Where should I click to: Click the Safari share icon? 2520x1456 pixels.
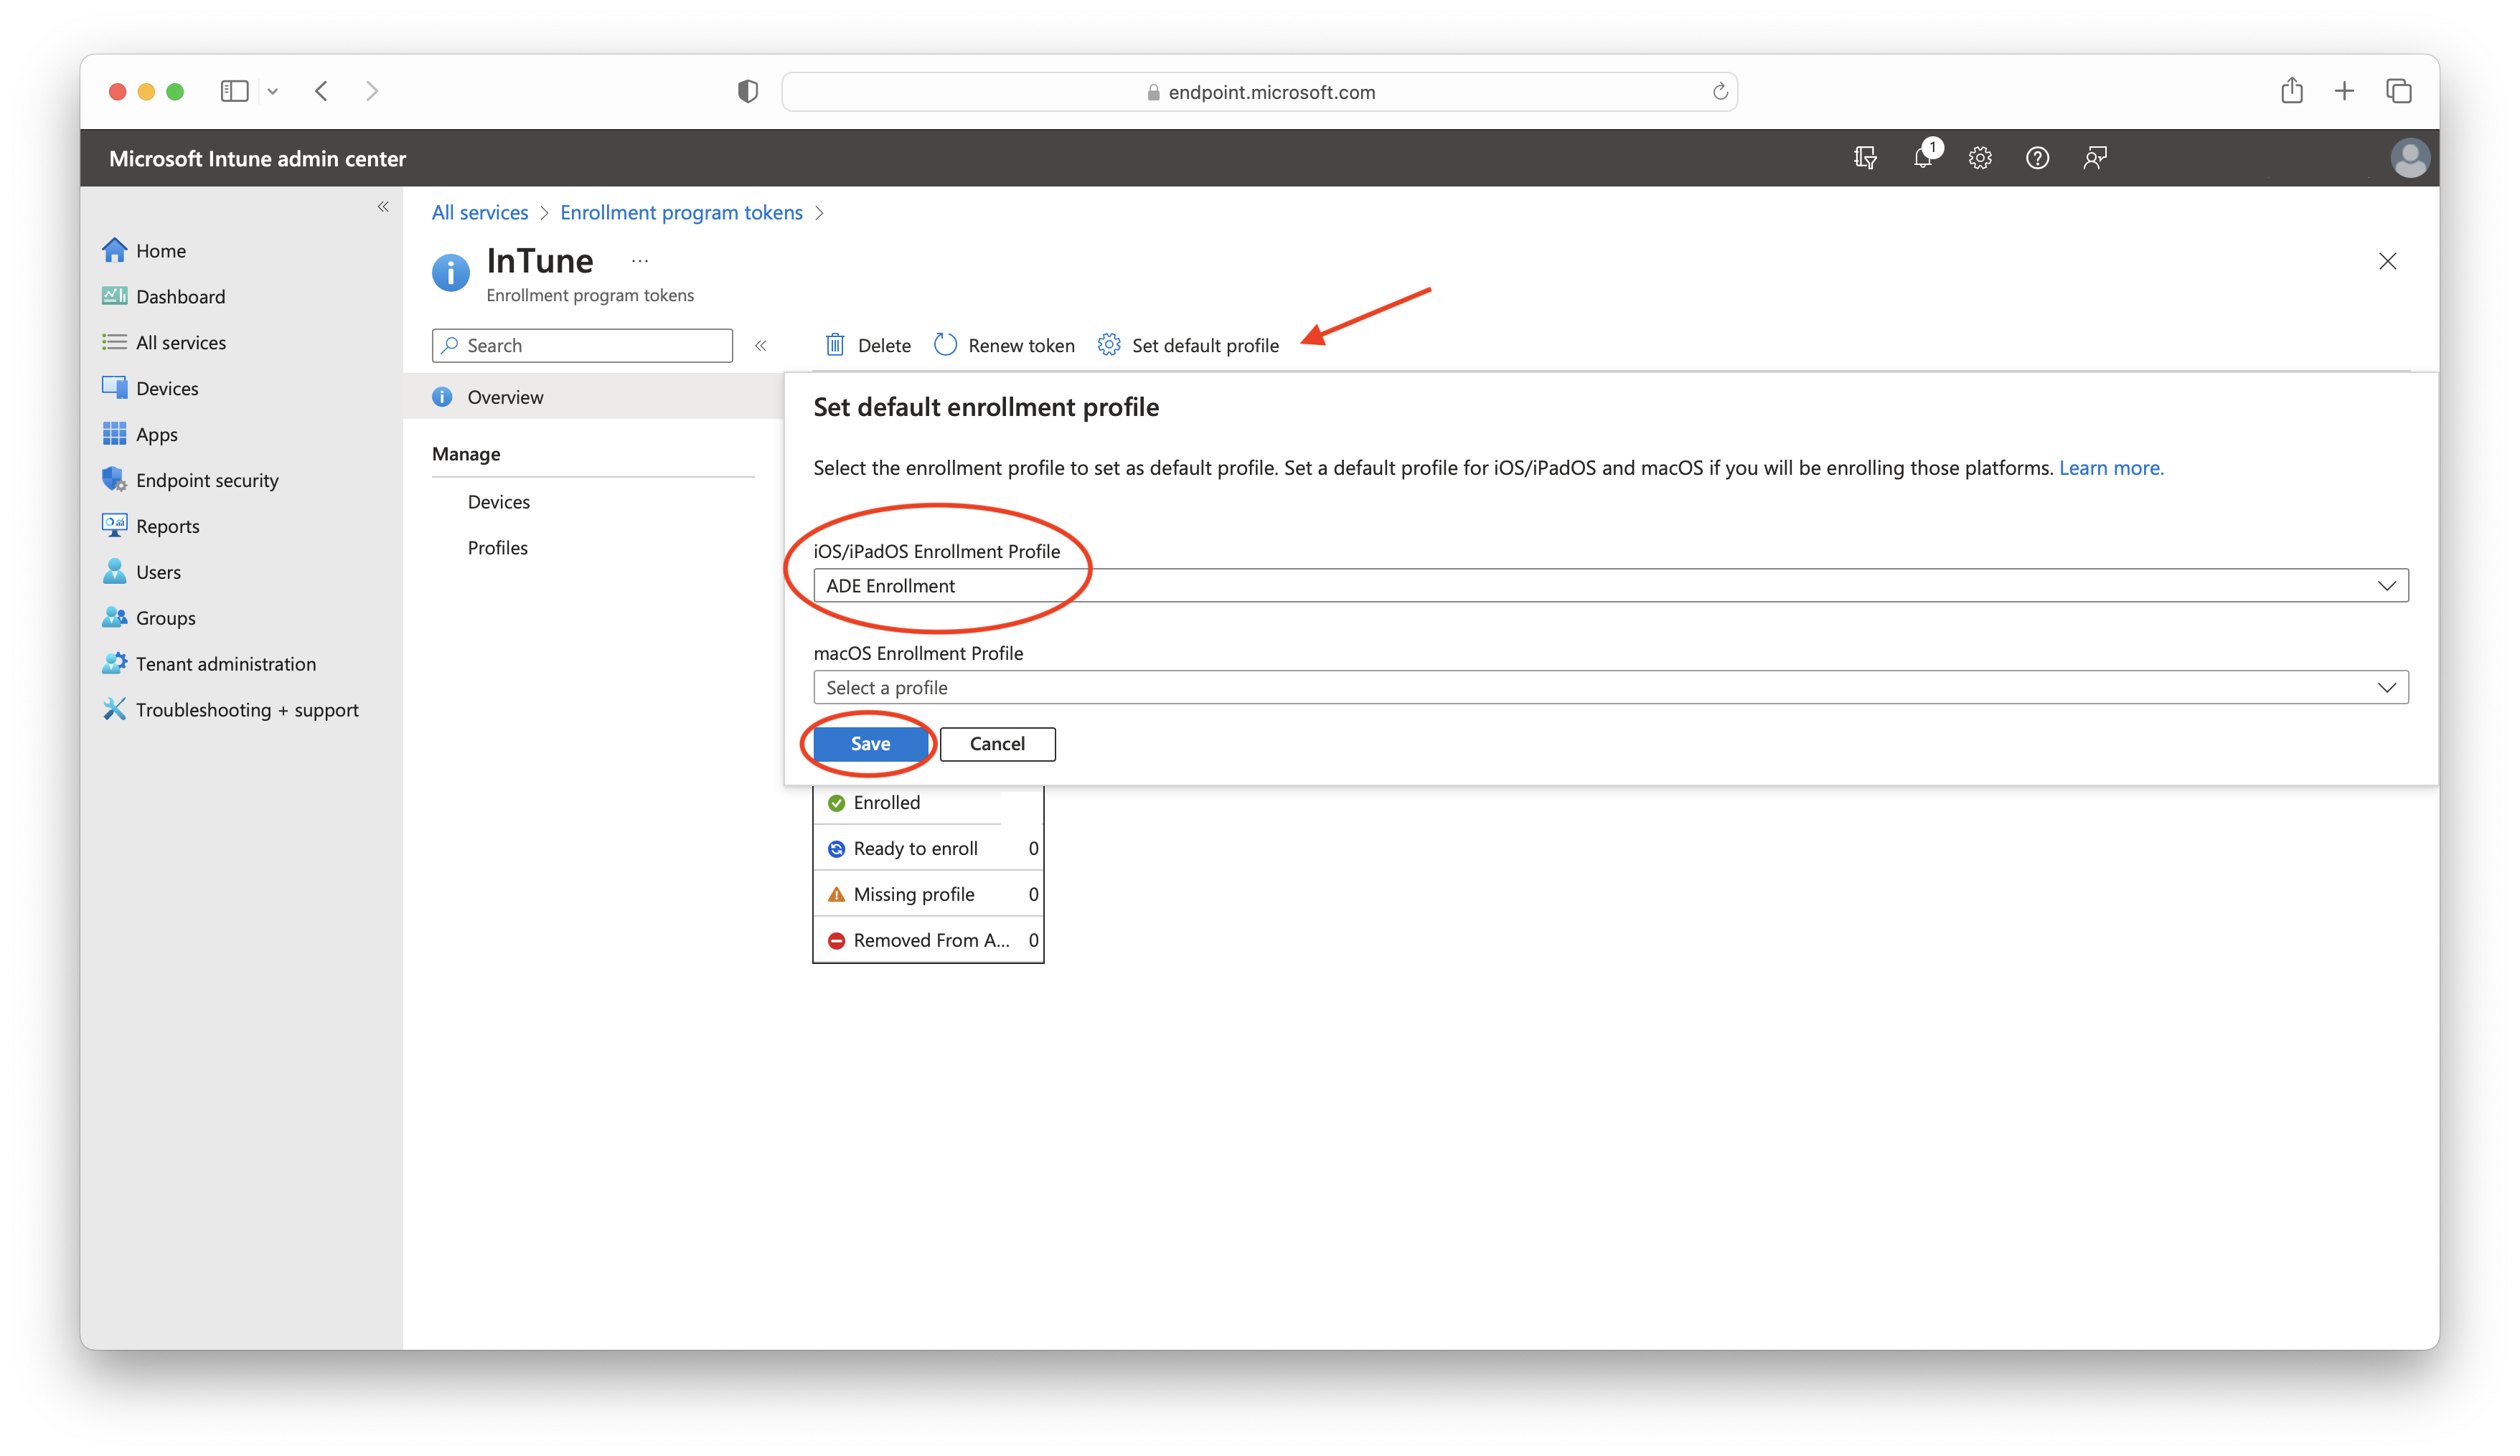click(x=2291, y=91)
